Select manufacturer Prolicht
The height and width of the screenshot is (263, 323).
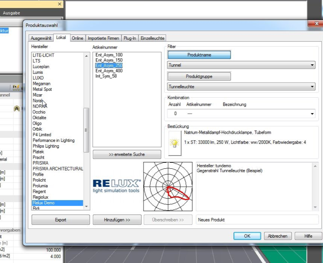(x=39, y=180)
